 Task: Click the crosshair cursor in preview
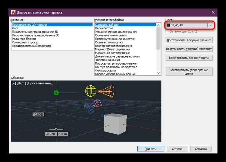point(56,129)
